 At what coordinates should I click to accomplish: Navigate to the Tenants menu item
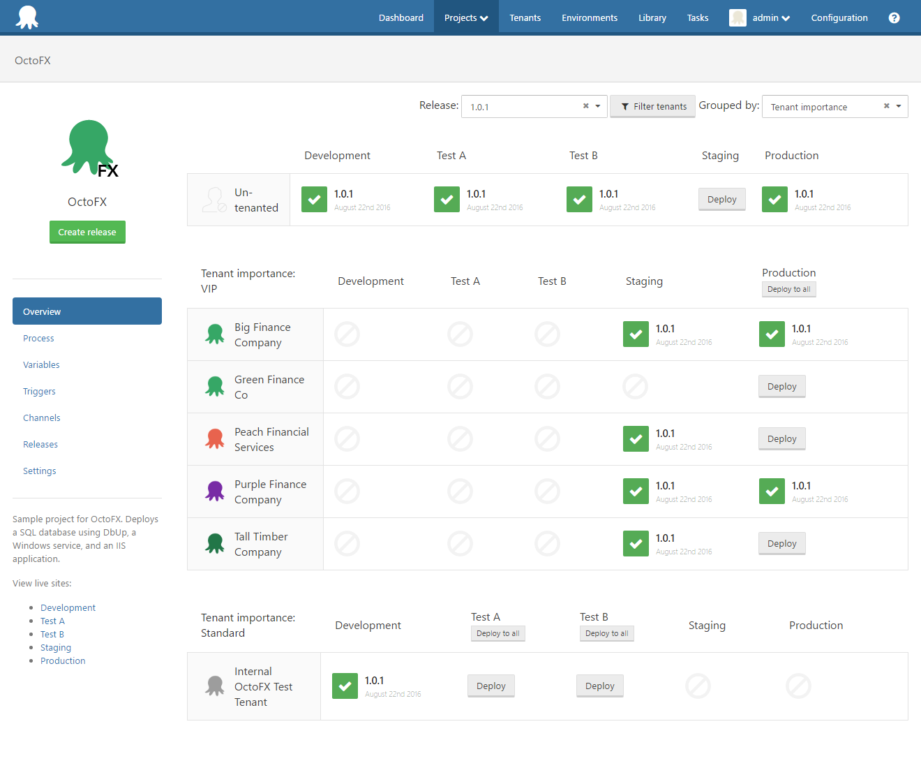[x=525, y=17]
